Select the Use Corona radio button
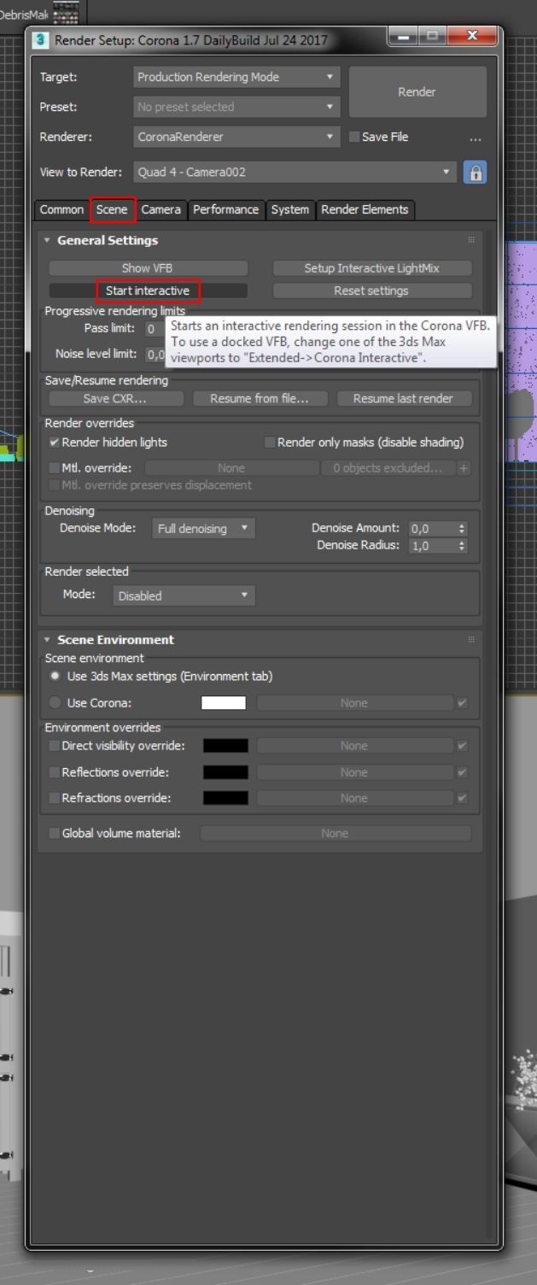 pyautogui.click(x=55, y=703)
